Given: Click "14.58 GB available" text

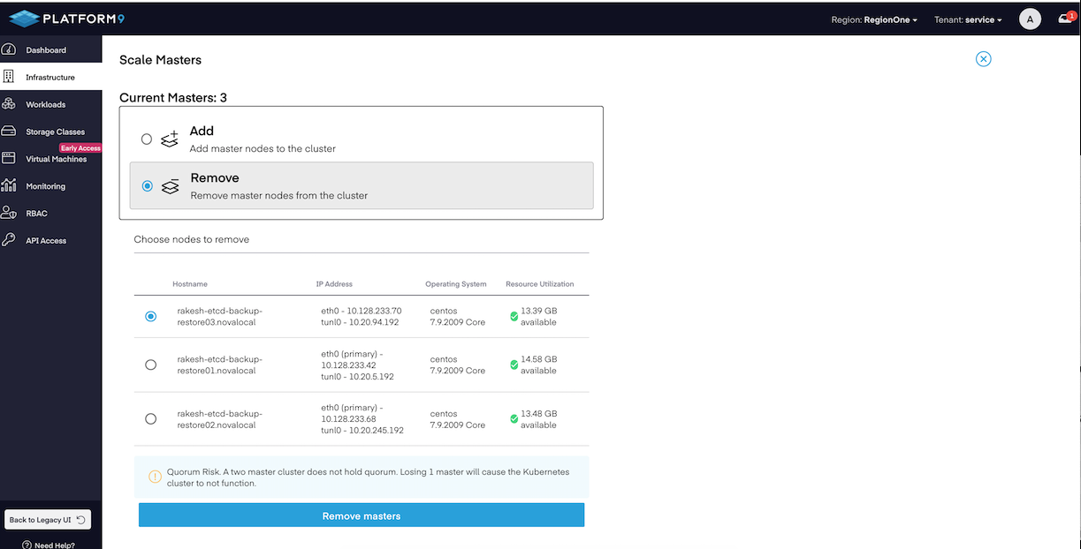Looking at the screenshot, I should coord(539,365).
